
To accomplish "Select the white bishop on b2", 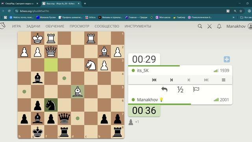I will point(104,52).
